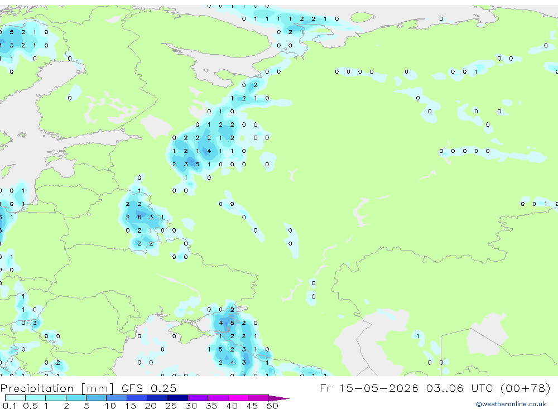Pick the 25–30 mm navy legend swatch
The image size is (558, 409).
tap(177, 398)
